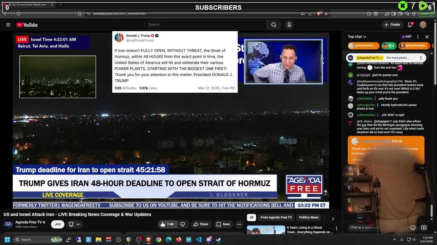Close the live chat panel
Image resolution: width=437 pixels, height=245 pixels.
427,37
